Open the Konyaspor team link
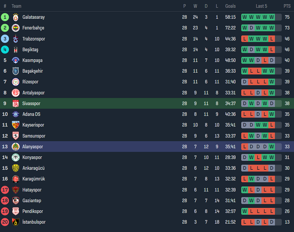 32,157
